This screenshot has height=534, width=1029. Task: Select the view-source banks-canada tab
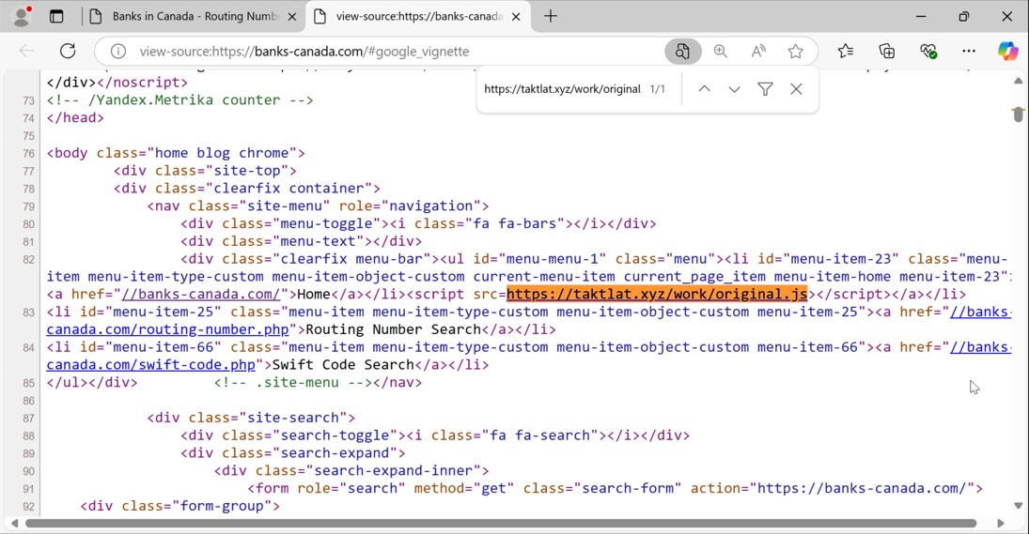tap(419, 16)
